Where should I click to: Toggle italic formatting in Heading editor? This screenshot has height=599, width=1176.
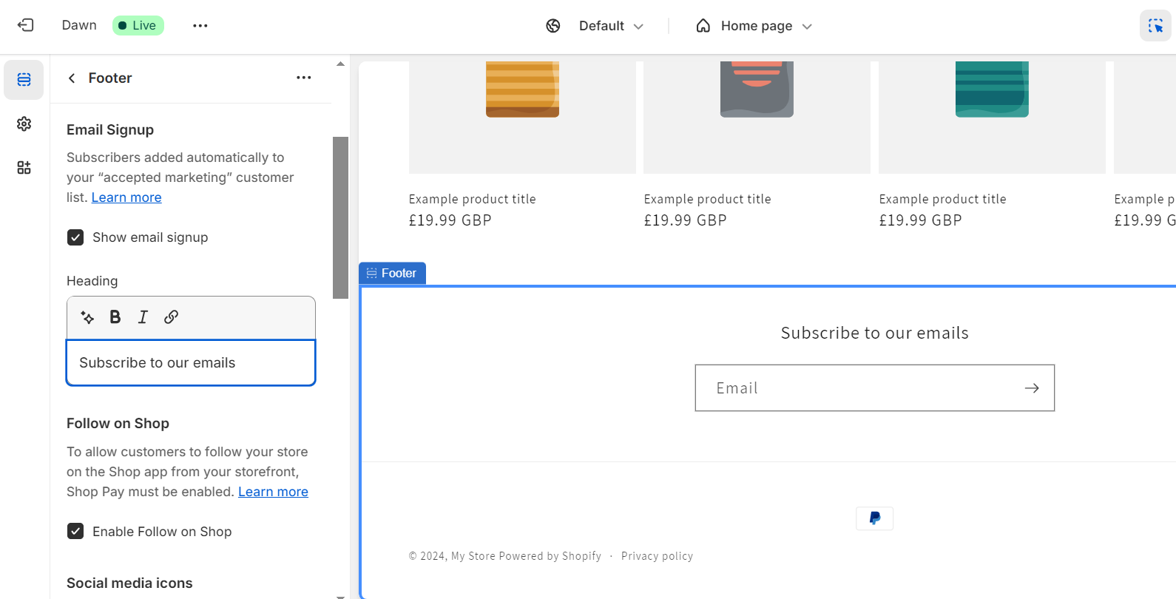[x=143, y=317]
